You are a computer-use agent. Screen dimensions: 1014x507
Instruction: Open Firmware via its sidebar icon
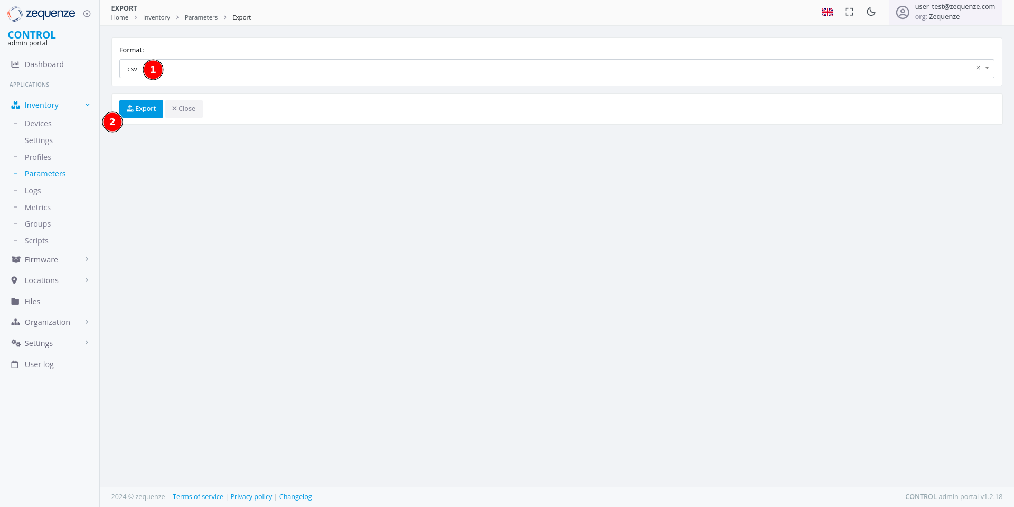(15, 259)
